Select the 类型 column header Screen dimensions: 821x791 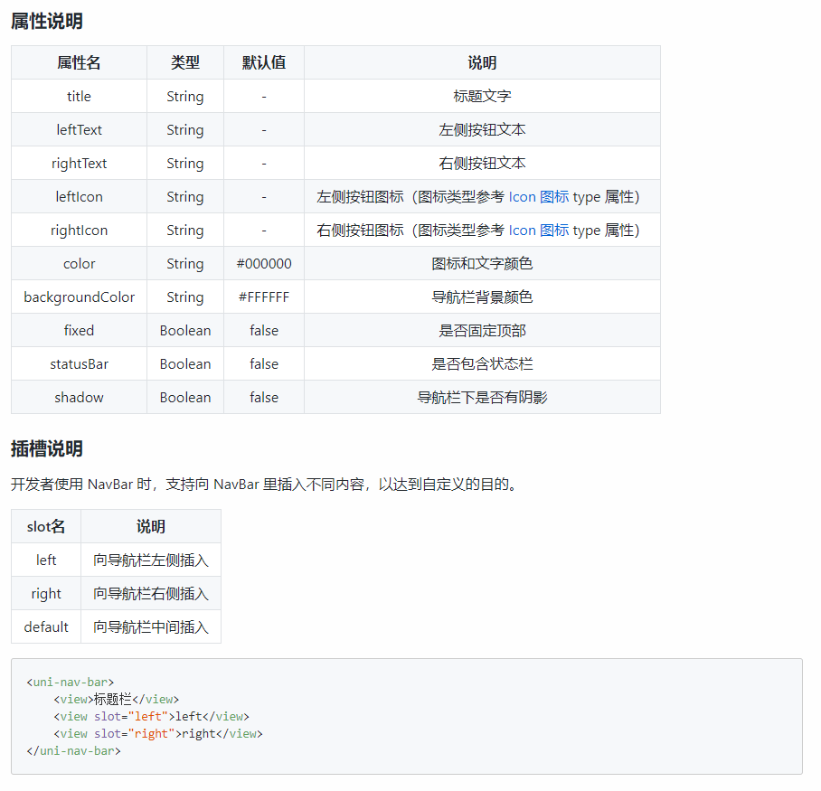click(184, 62)
